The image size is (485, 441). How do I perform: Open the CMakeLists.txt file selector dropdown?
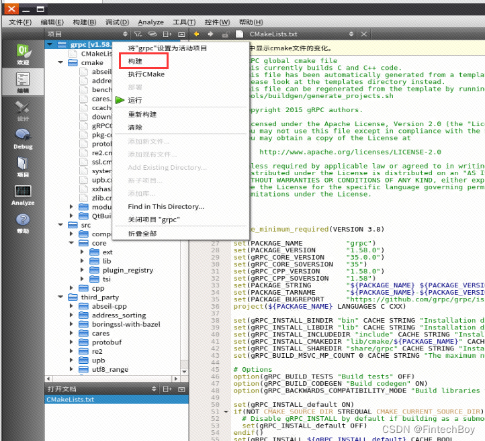(351, 34)
